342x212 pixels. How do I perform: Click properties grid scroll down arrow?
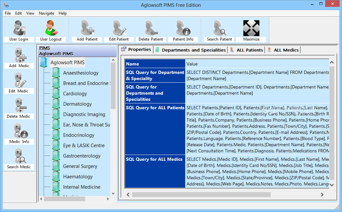[332, 185]
